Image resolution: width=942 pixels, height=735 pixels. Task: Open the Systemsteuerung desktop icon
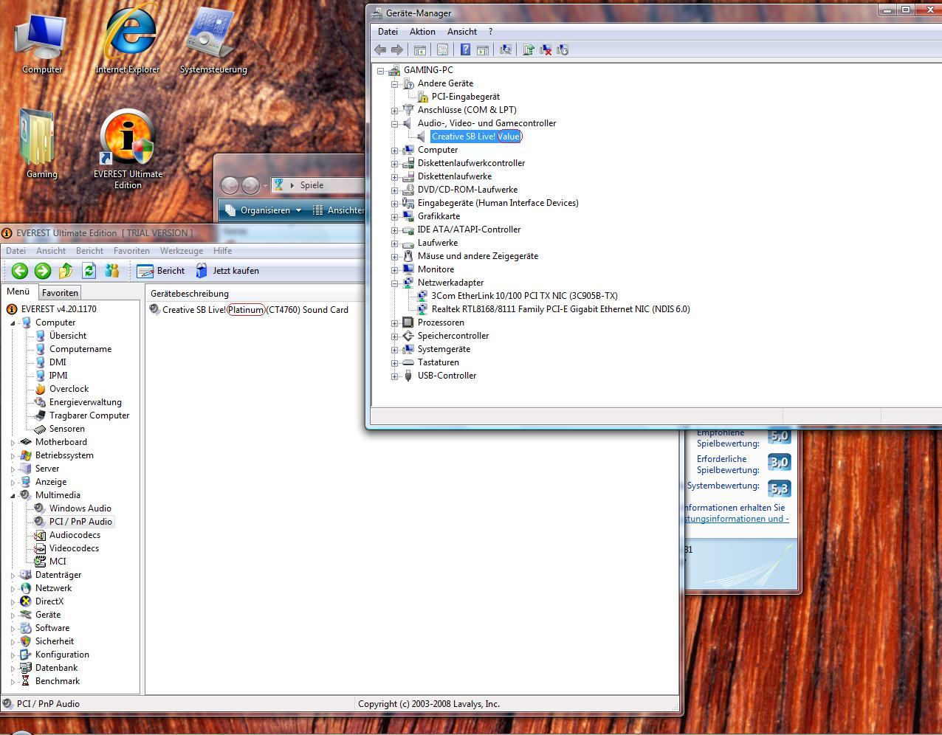(x=213, y=42)
